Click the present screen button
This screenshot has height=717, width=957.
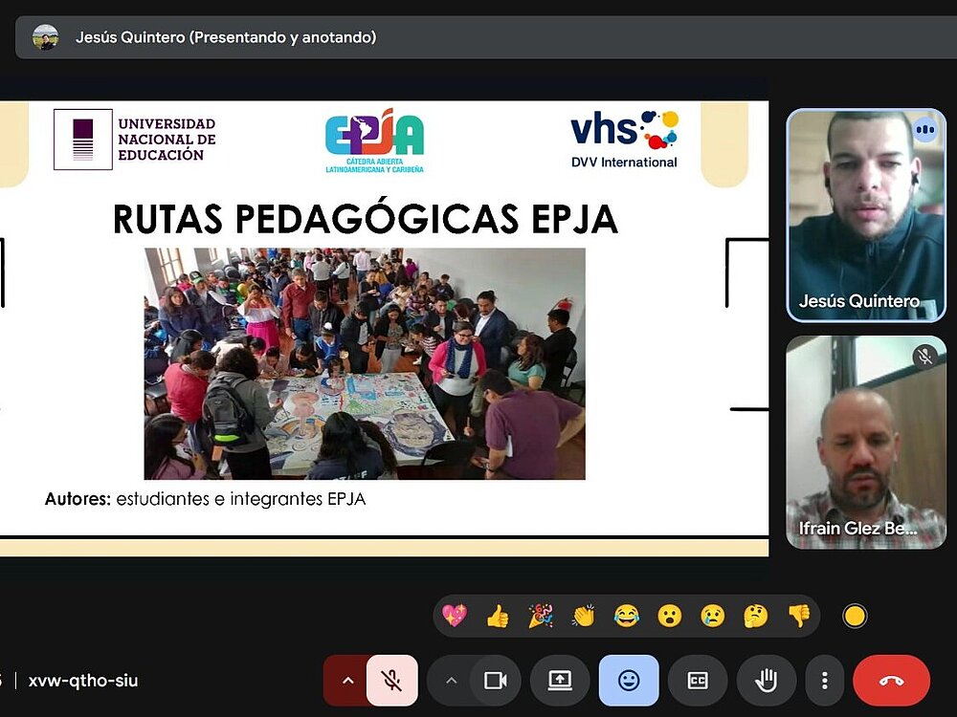coord(560,681)
